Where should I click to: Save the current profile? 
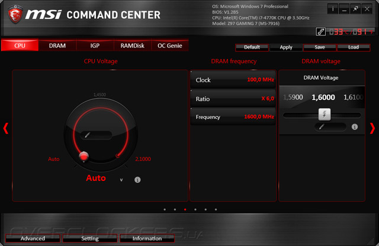320,47
